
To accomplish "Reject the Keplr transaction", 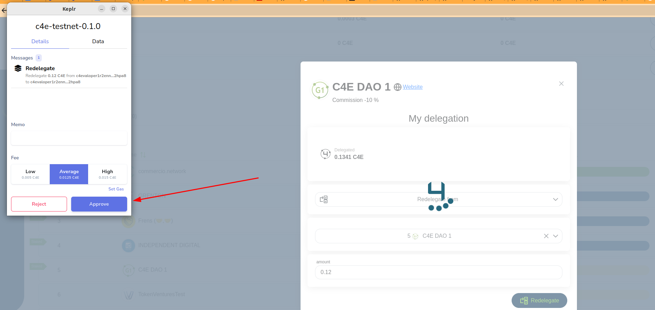I will (39, 204).
